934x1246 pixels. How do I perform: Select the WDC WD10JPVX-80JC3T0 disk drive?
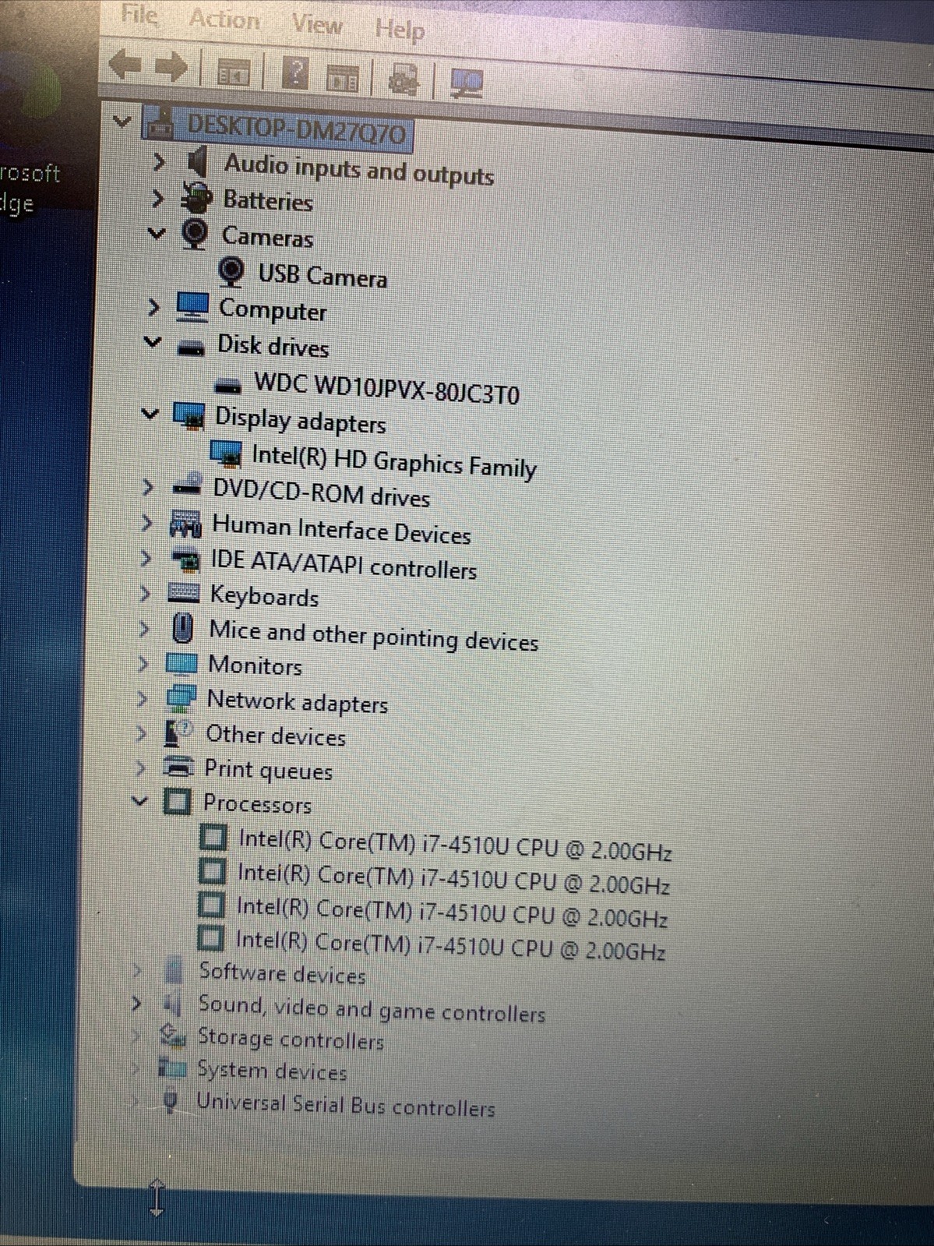(386, 388)
